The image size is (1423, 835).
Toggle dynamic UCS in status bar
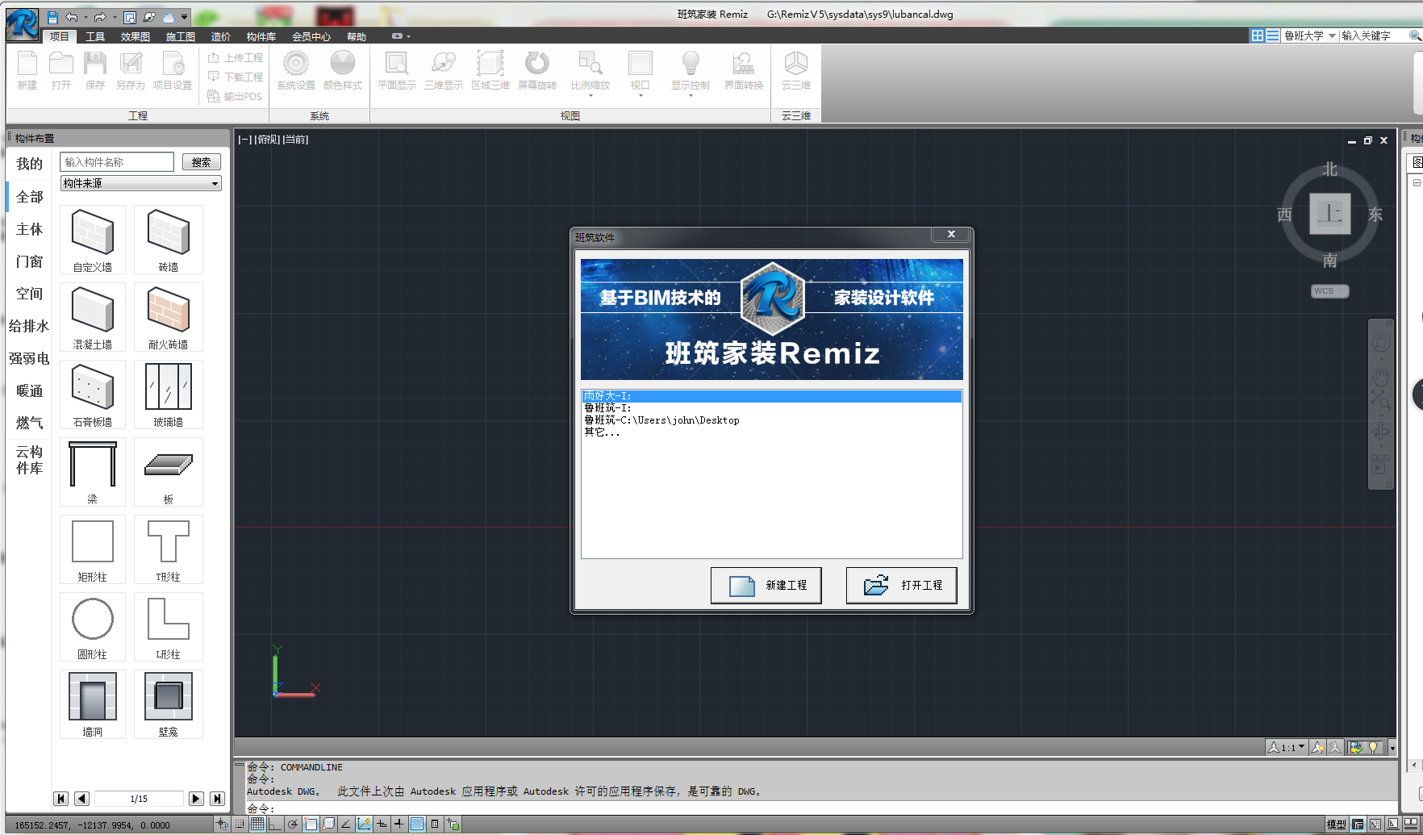(364, 824)
